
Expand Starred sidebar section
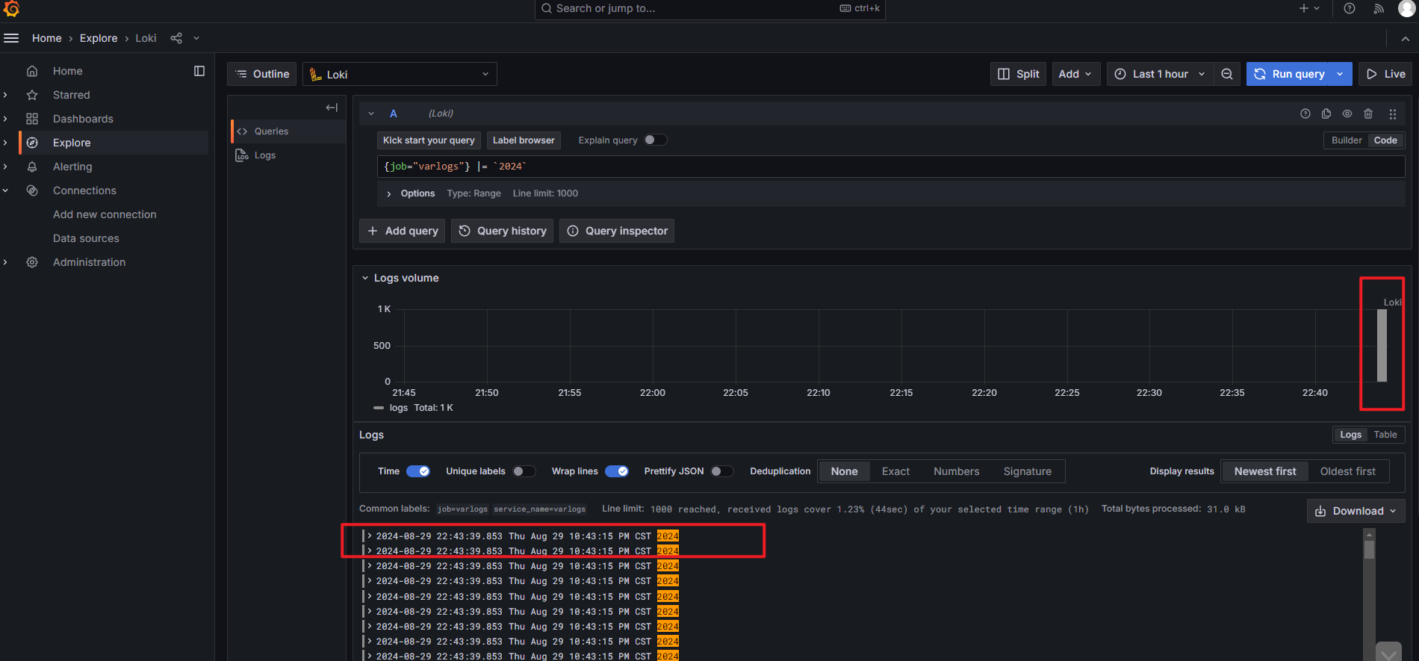(6, 95)
